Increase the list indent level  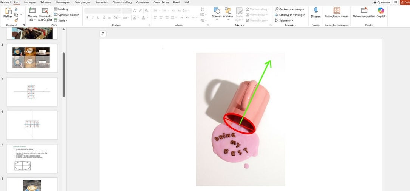[179, 11]
